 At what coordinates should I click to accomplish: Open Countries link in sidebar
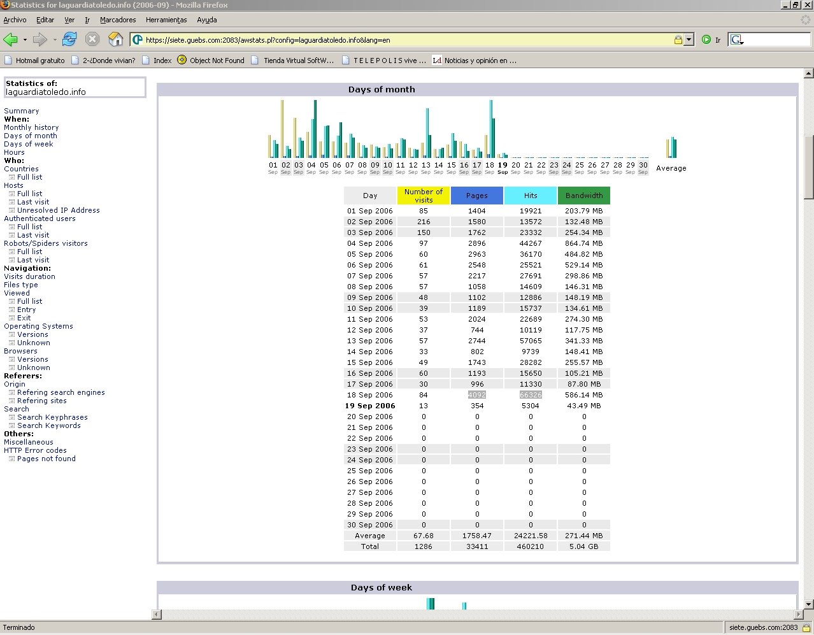pyautogui.click(x=21, y=169)
